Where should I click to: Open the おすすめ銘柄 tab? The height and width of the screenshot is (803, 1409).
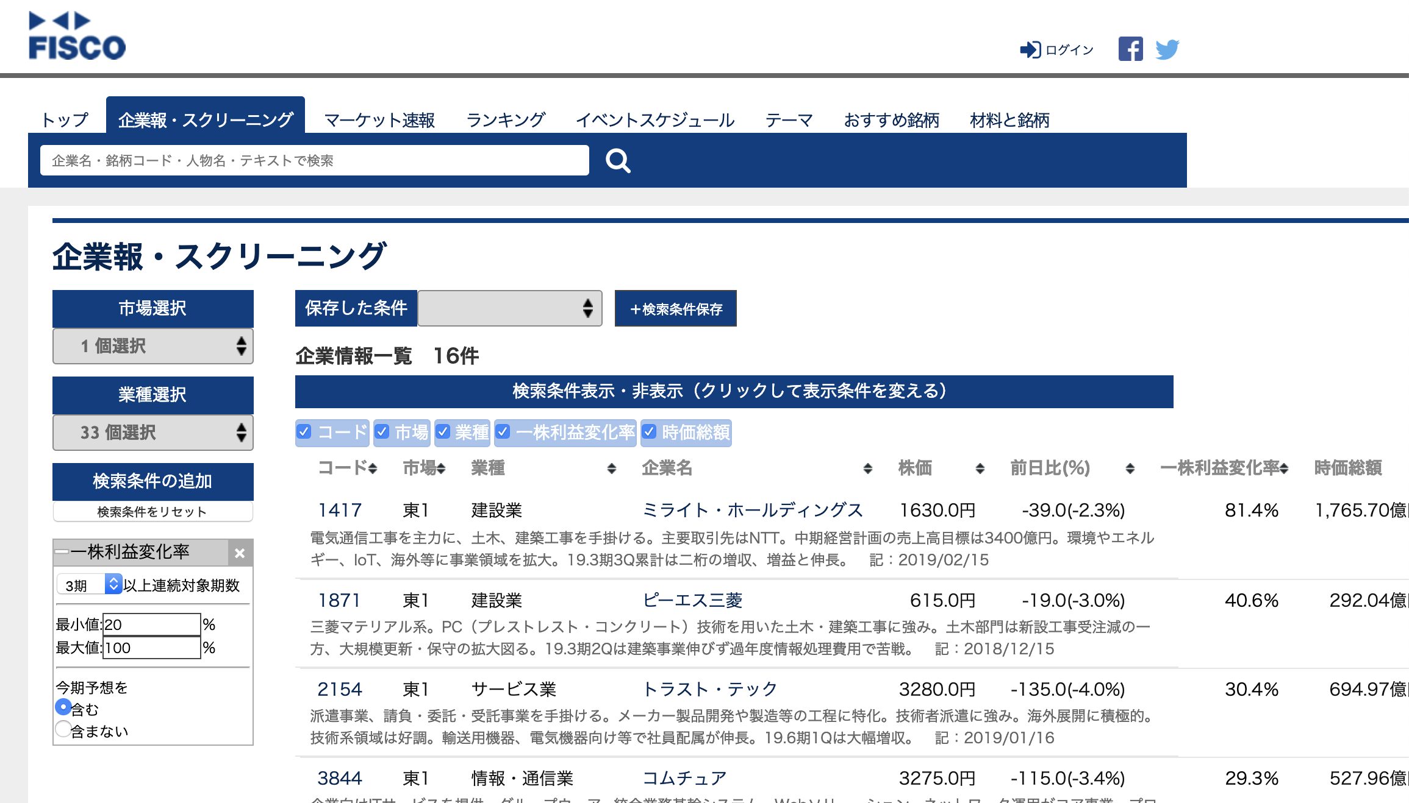click(892, 120)
